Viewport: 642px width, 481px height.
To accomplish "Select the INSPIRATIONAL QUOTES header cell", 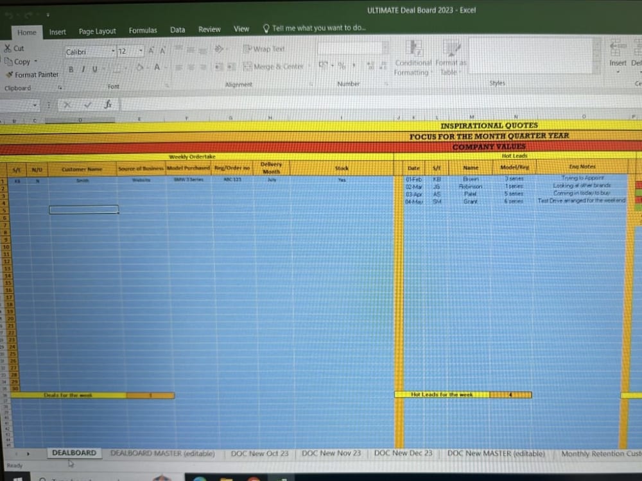I will click(x=489, y=126).
